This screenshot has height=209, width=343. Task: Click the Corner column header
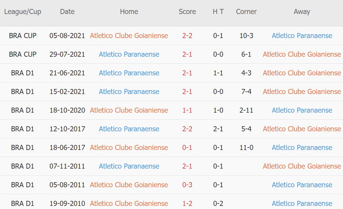(246, 12)
